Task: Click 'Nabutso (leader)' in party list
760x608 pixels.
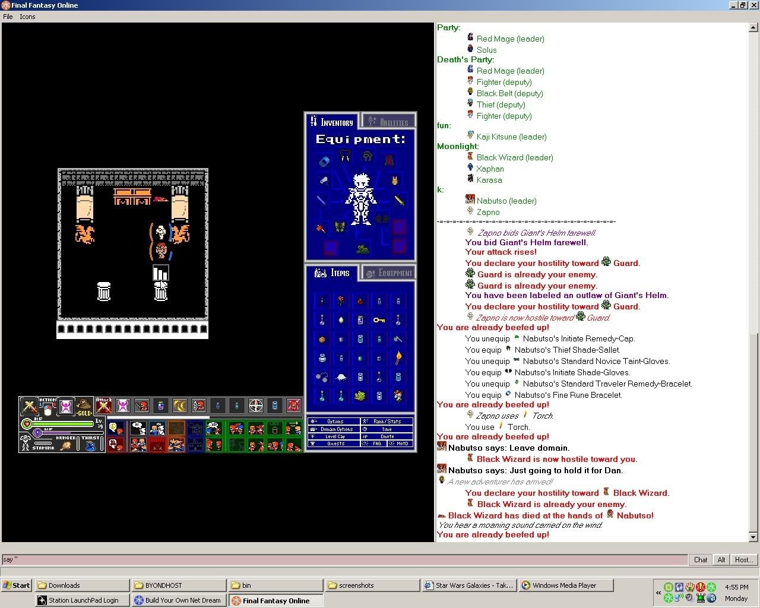Action: 506,201
